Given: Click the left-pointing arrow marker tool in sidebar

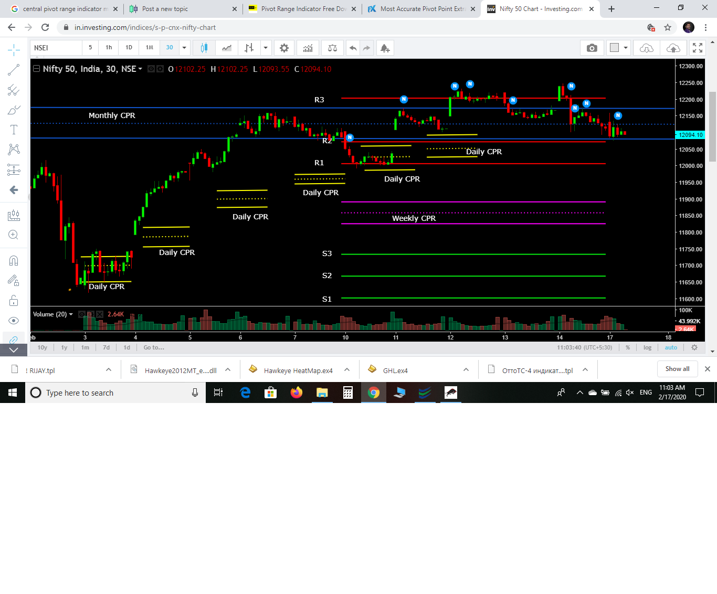Looking at the screenshot, I should tap(14, 190).
